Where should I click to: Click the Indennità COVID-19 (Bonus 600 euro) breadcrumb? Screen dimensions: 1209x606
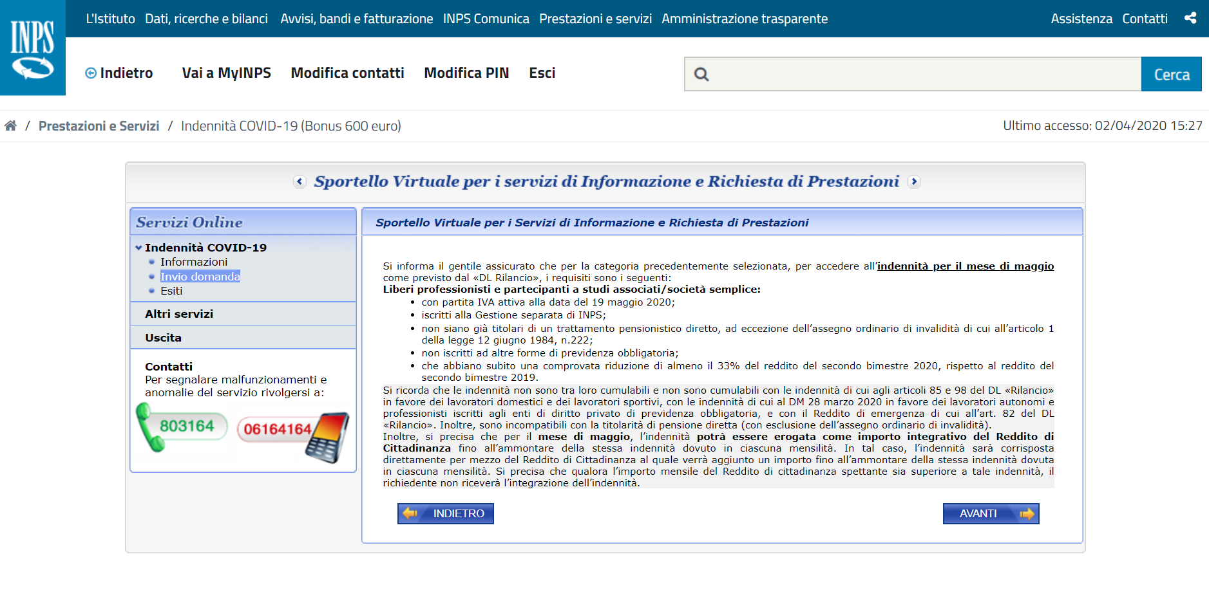point(291,125)
